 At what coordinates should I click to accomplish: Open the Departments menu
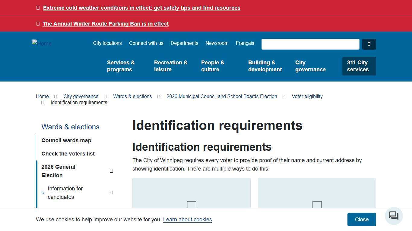184,43
